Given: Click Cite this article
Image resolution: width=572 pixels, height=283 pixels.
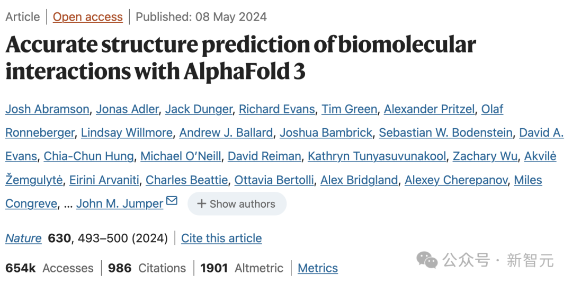Looking at the screenshot, I should (x=221, y=238).
